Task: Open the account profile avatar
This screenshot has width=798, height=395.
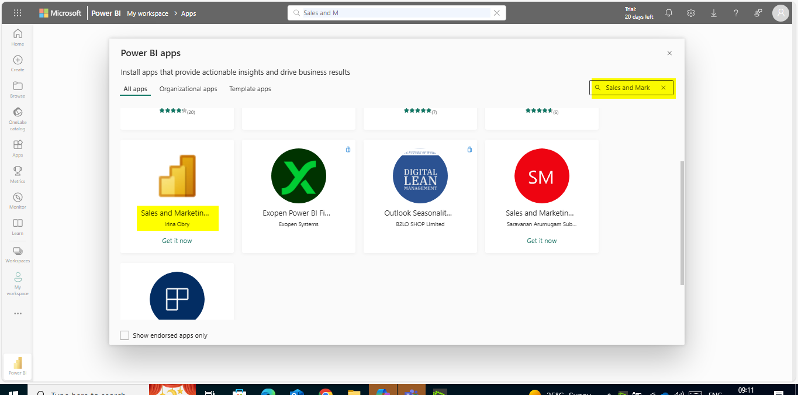Action: point(780,13)
